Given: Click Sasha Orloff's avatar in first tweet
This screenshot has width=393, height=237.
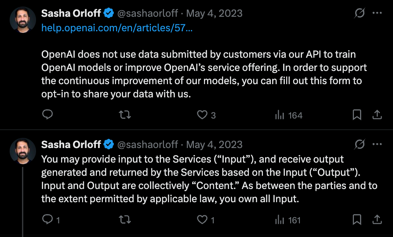Looking at the screenshot, I should click(22, 20).
